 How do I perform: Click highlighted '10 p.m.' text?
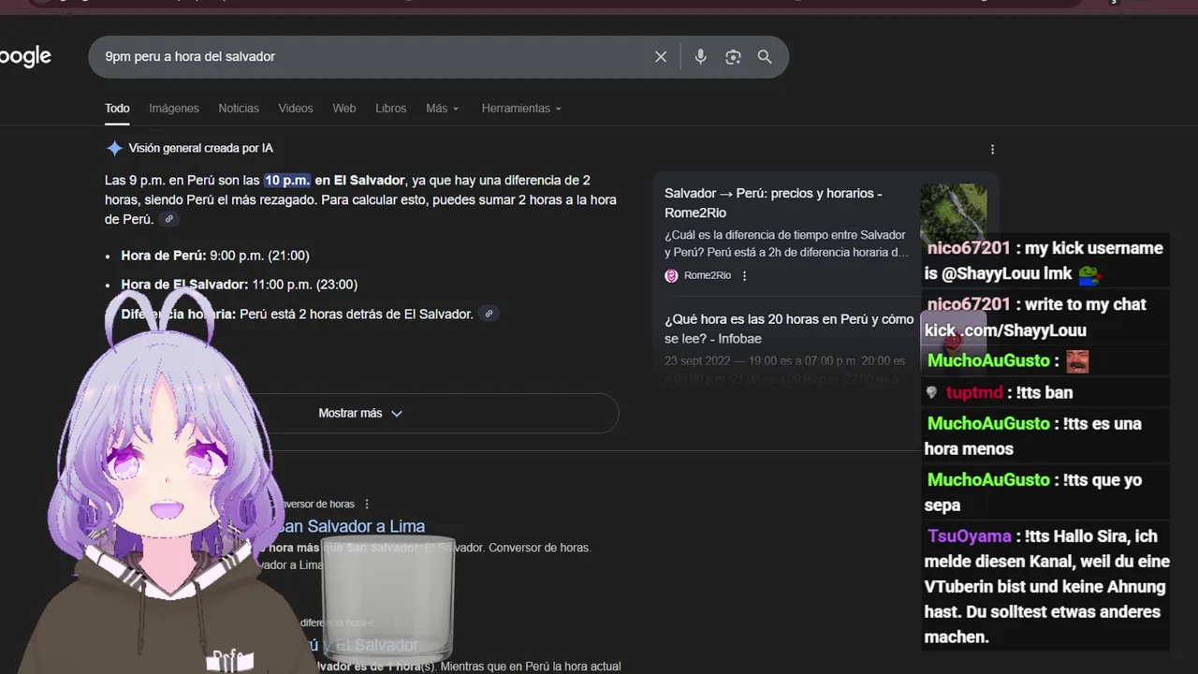(286, 180)
